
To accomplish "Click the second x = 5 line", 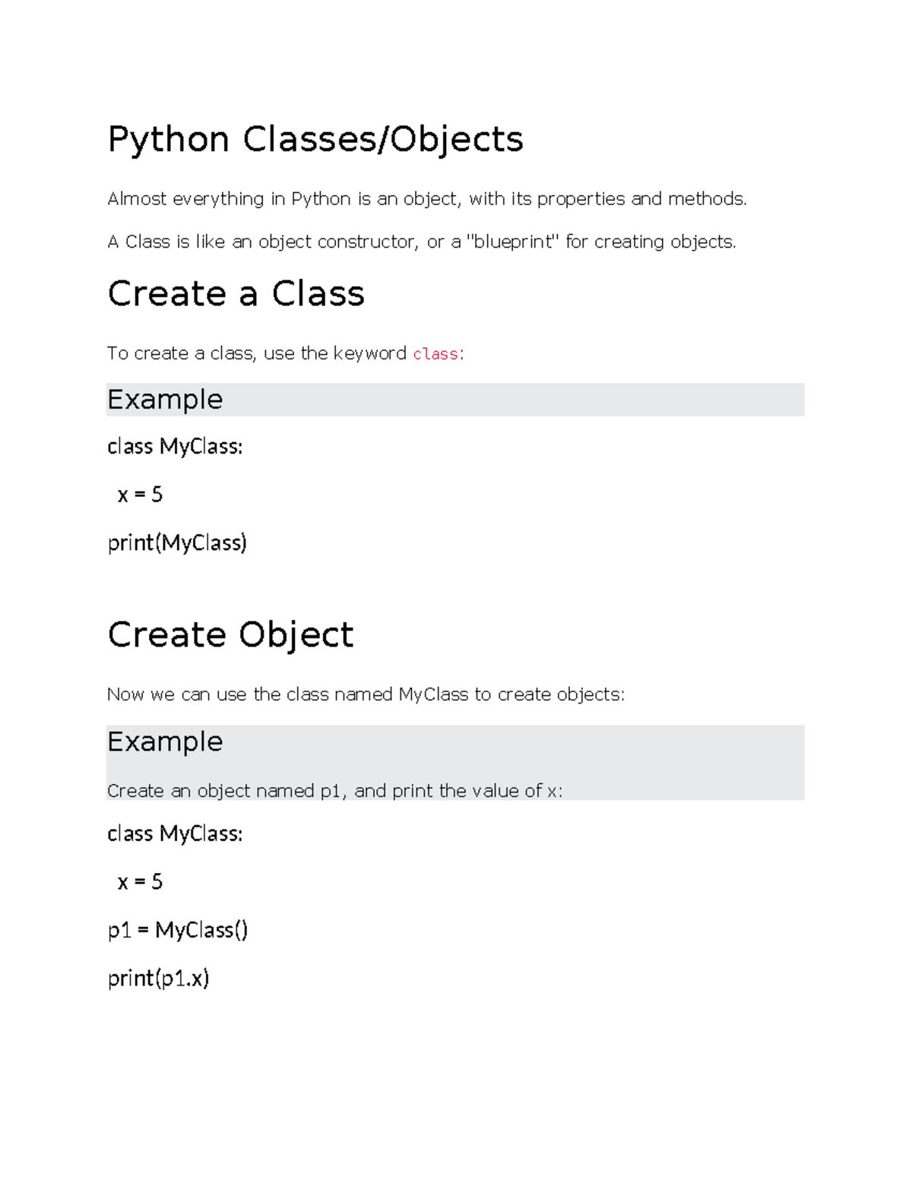I will point(140,882).
